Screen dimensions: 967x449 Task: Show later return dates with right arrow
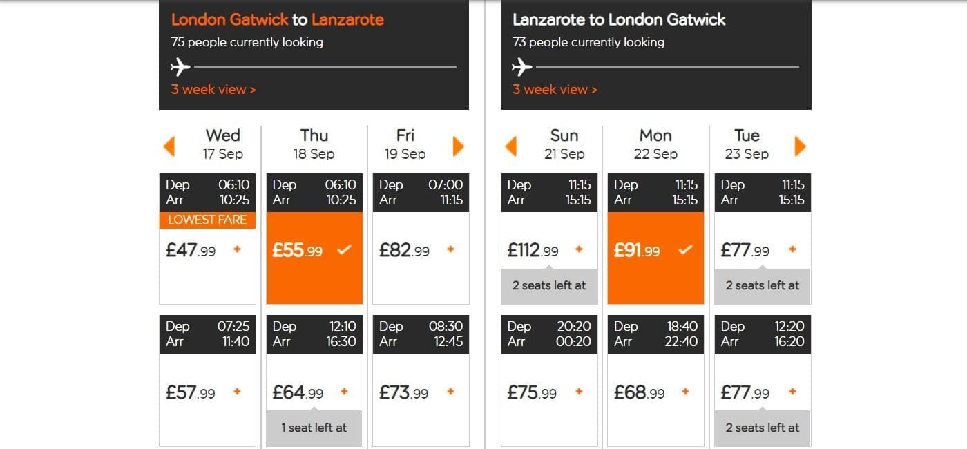tap(801, 146)
